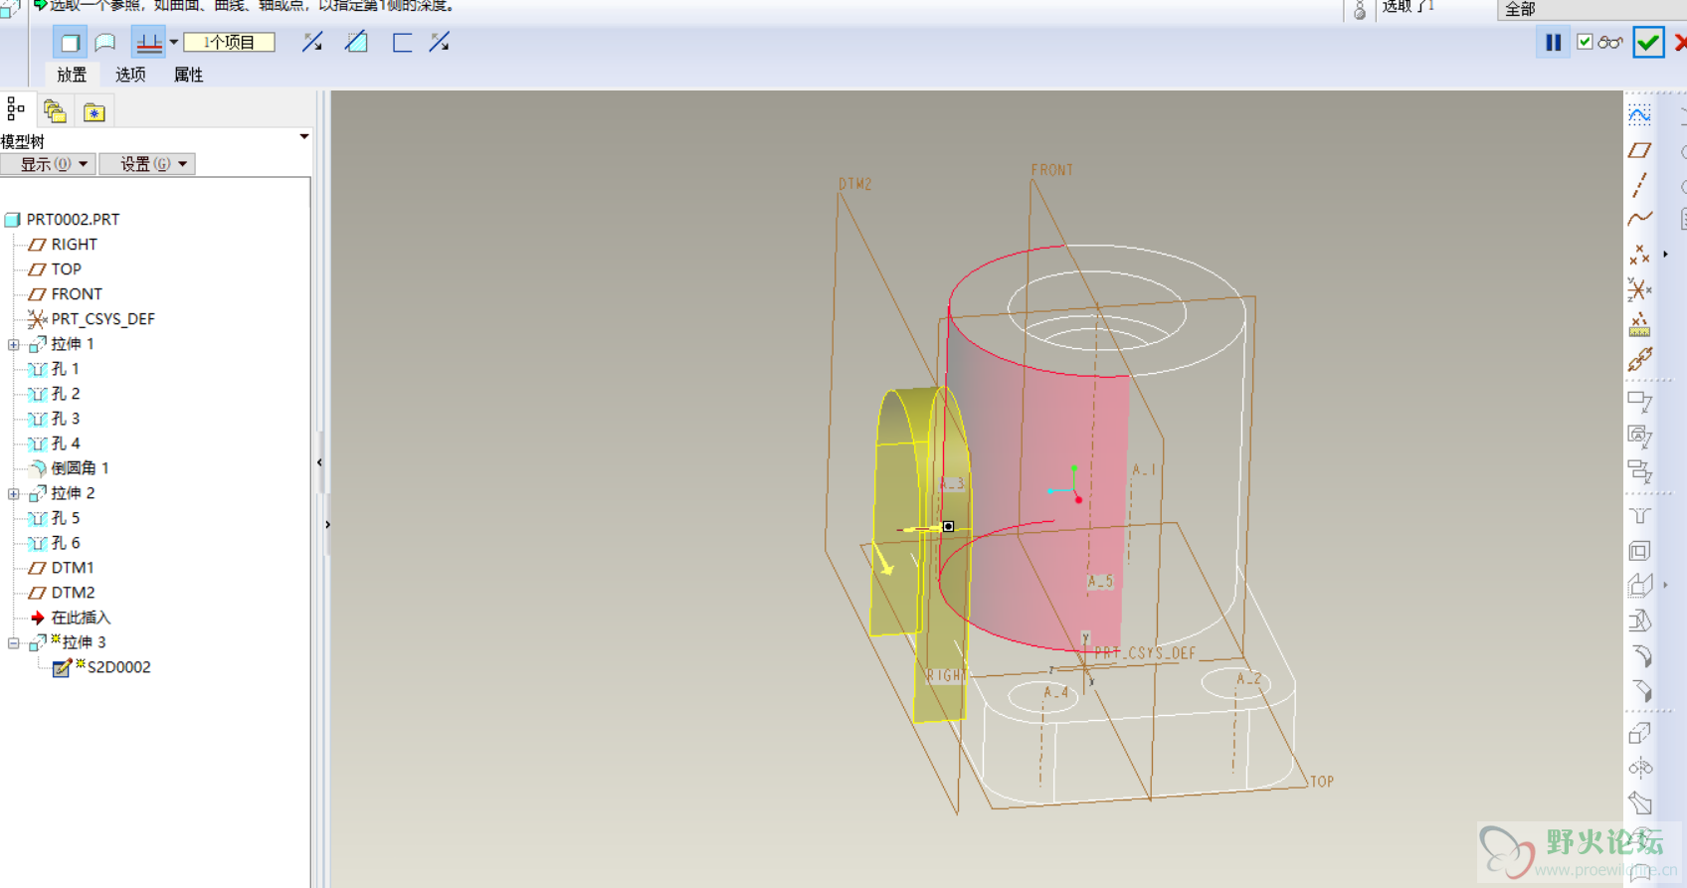Toggle the preview checkbox beside the glasses
Image resolution: width=1687 pixels, height=888 pixels.
1585,42
